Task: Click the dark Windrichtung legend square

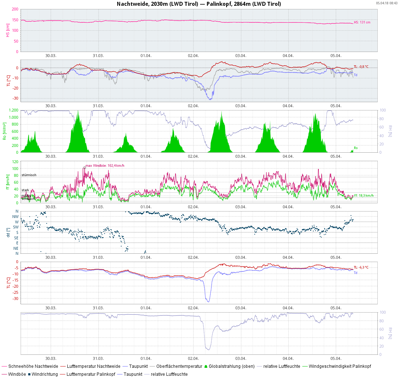Action: click(x=29, y=374)
